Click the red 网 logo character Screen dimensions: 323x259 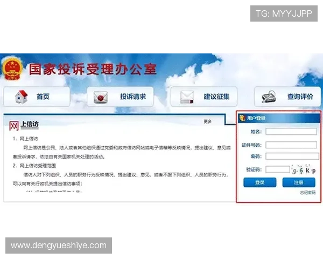pos(14,126)
